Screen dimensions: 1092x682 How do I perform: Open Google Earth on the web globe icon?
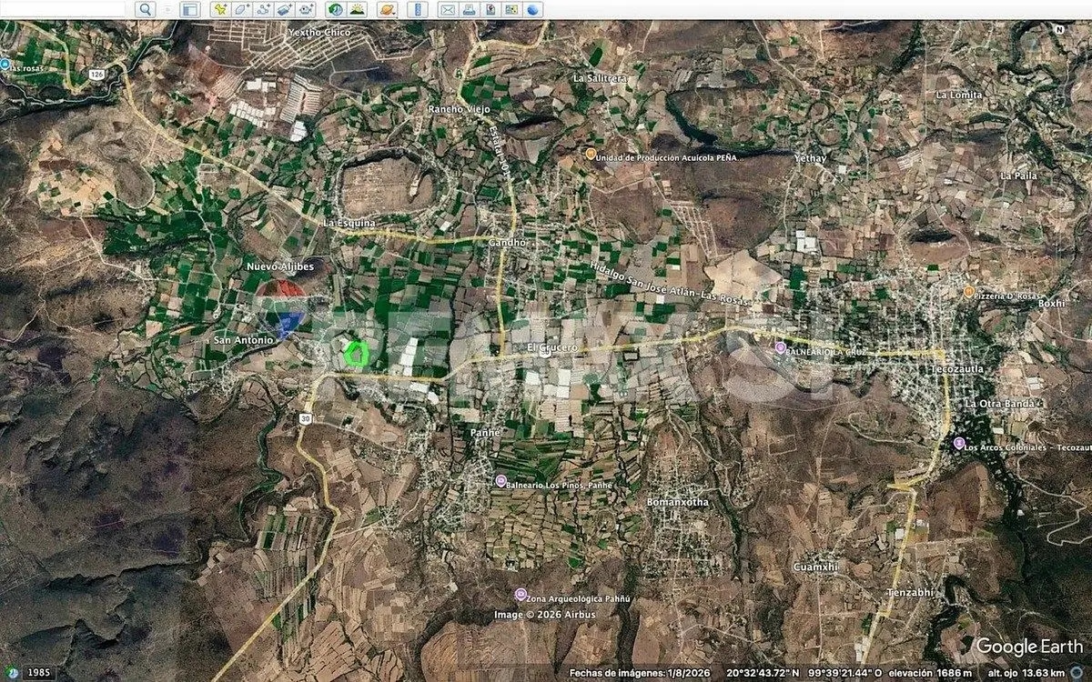click(x=533, y=9)
